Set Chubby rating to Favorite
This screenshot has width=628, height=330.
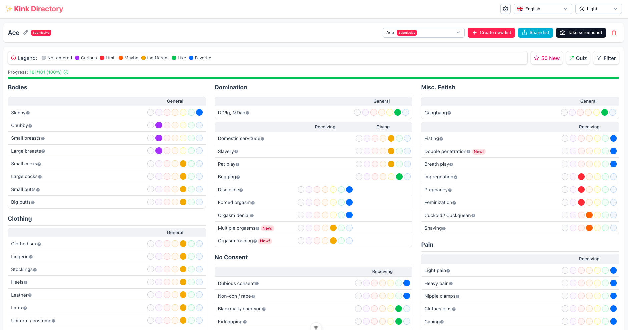point(199,125)
